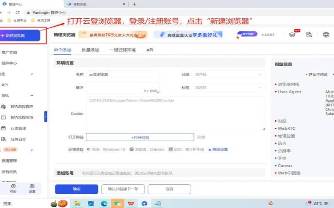Click the browser address bar
Screen dimensions: 334x208
click(x=179, y=12)
